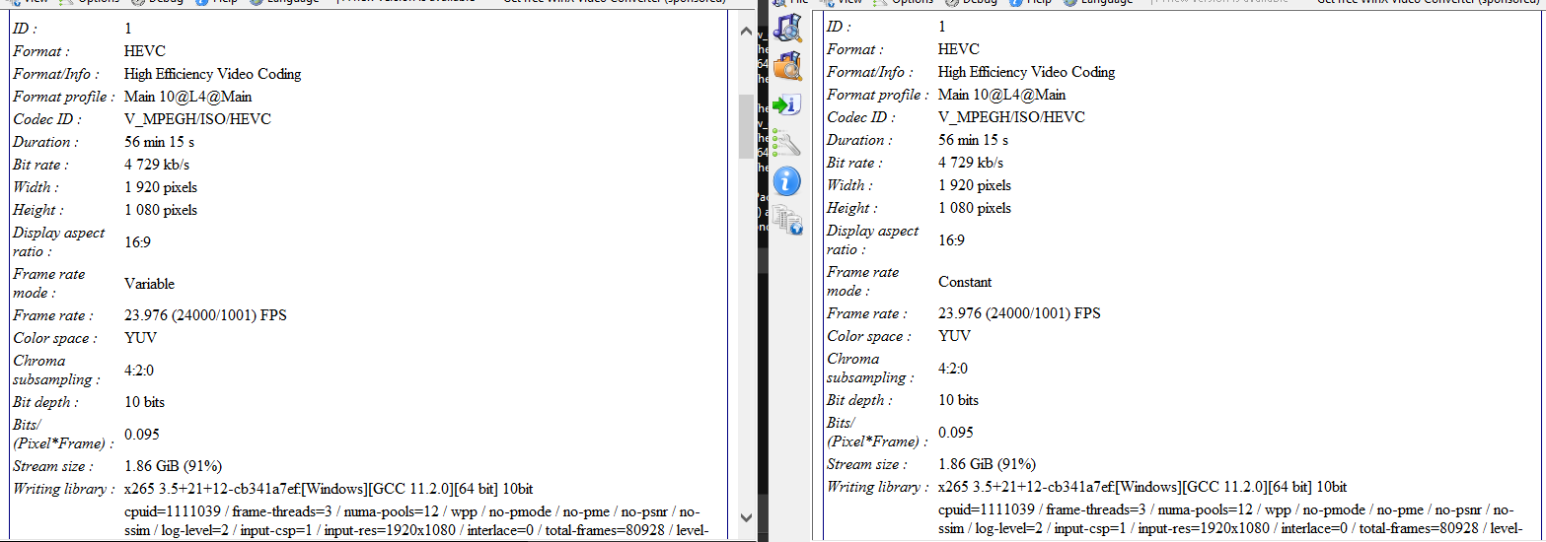
Task: Open the Language menu in left window
Action: (284, 3)
